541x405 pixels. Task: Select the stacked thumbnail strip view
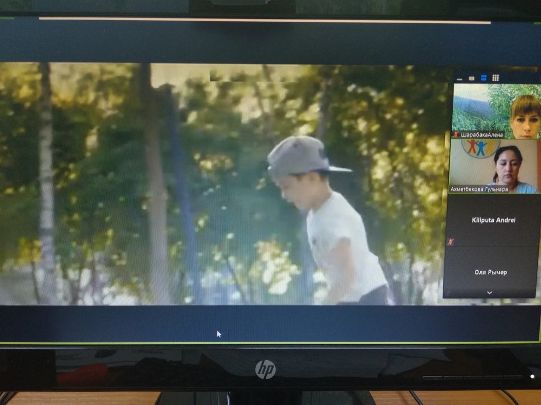[483, 78]
